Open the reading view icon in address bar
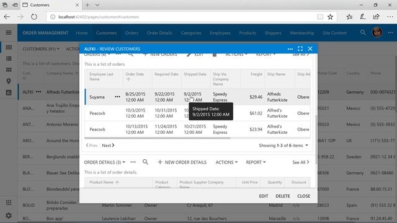Image resolution: width=397 pixels, height=223 pixels. [x=320, y=17]
